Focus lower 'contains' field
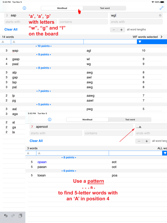Image resolution: width=167 pixels, height=223 pixels. 108,133
